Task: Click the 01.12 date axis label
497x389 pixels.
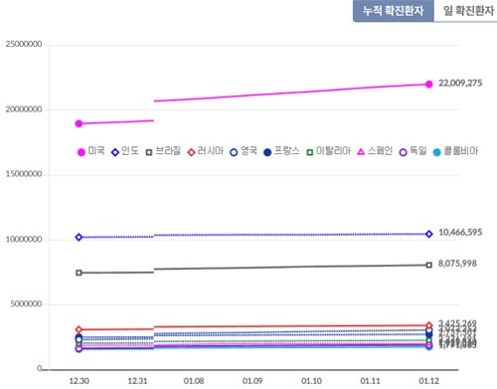Action: pyautogui.click(x=429, y=381)
